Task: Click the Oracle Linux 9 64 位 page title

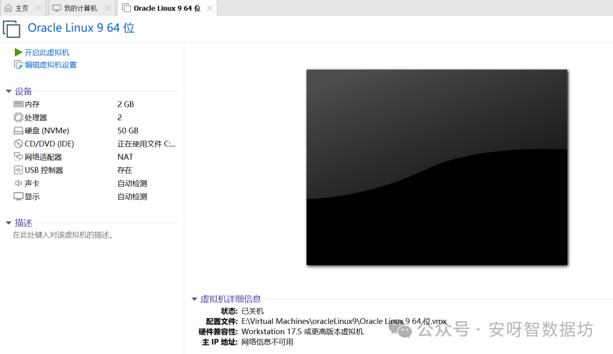Action: [81, 28]
